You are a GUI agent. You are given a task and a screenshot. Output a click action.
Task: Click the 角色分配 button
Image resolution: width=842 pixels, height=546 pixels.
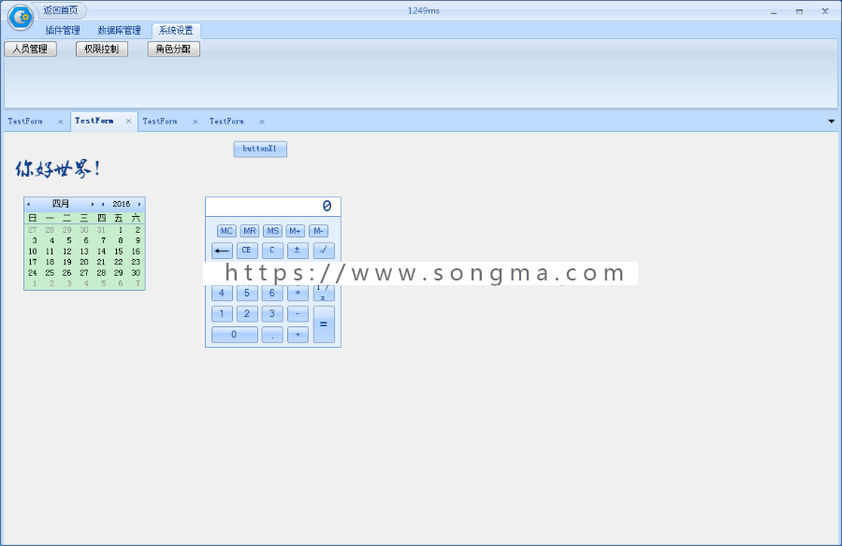coord(174,49)
